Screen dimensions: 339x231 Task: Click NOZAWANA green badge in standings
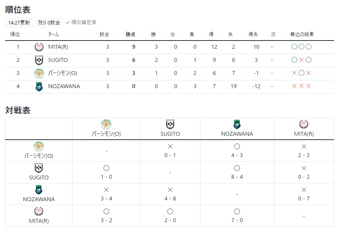point(39,86)
